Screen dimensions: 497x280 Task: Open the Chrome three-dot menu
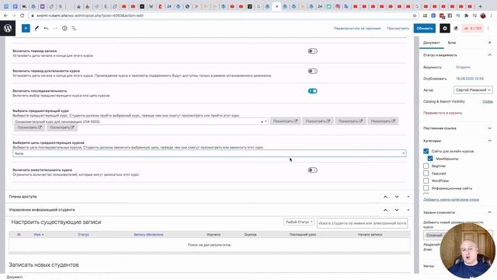pos(492,16)
